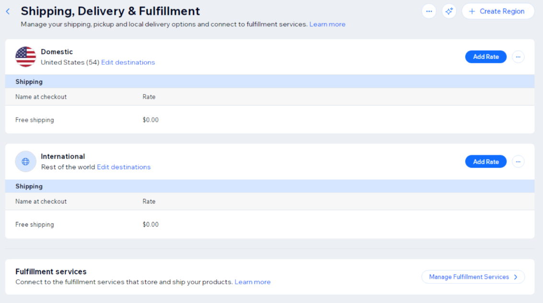Viewport: 543px width, 303px height.
Task: Click the $0.00 rate in International
Action: (150, 224)
